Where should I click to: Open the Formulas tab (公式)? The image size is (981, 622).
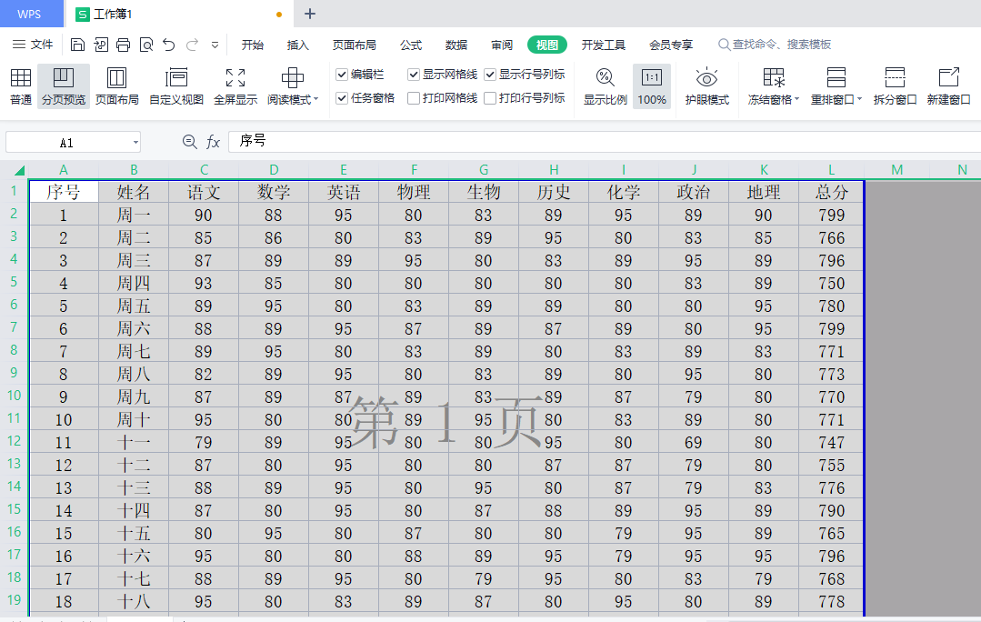(411, 45)
